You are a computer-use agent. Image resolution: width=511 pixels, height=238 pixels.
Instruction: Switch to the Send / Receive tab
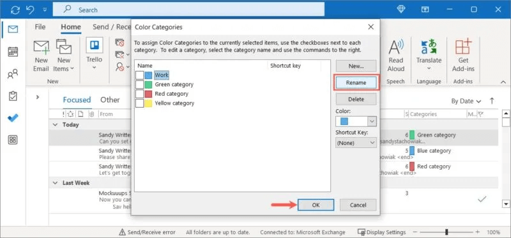point(112,27)
